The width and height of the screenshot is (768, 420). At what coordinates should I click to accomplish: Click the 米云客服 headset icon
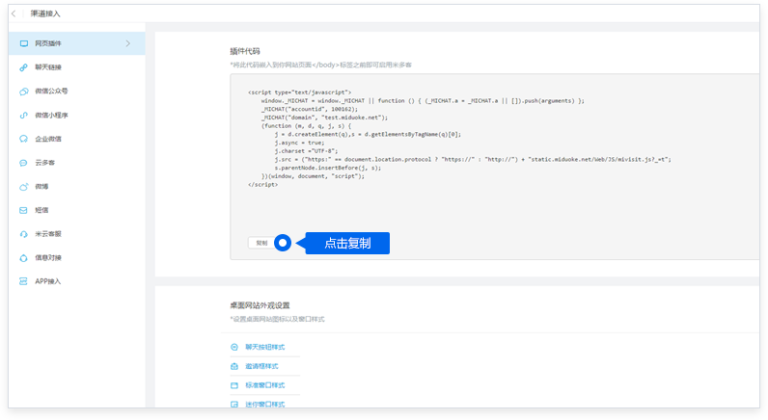[x=24, y=234]
